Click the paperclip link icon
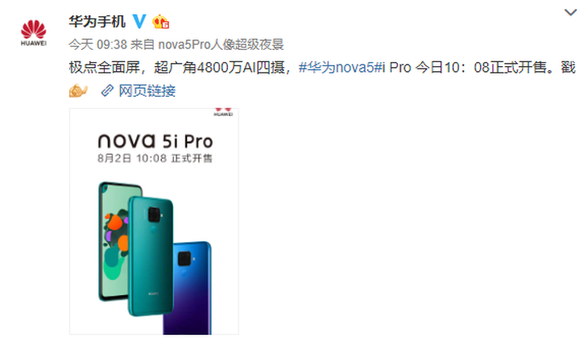 pyautogui.click(x=107, y=91)
